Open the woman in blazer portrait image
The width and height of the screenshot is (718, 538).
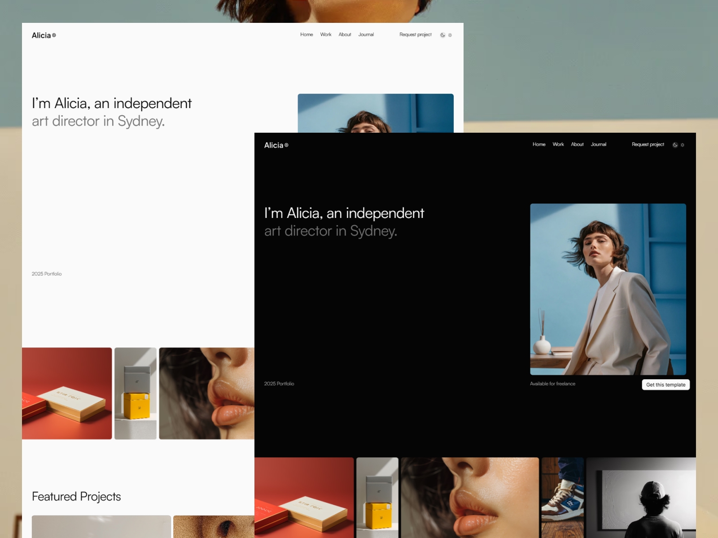click(608, 289)
